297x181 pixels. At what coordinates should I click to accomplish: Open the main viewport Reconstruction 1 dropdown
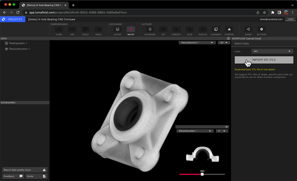point(198,43)
